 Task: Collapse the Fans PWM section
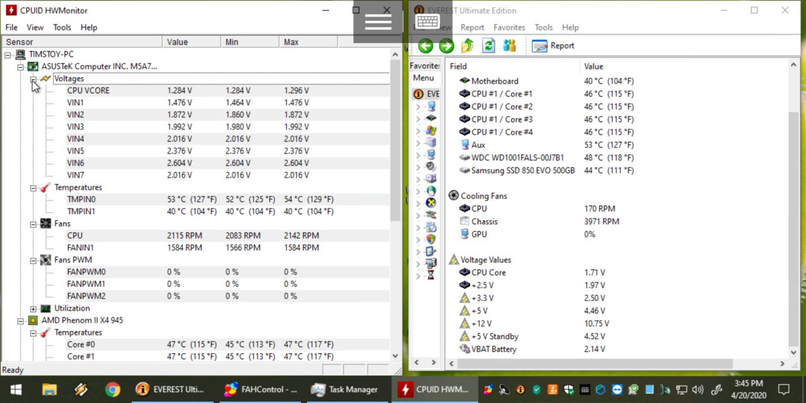coord(33,260)
